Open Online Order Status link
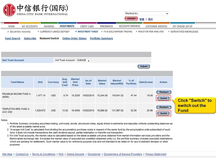216x162 pixels. point(75,38)
